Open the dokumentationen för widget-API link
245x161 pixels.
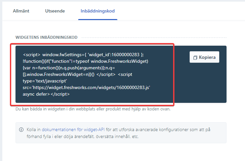pyautogui.click(x=70, y=130)
